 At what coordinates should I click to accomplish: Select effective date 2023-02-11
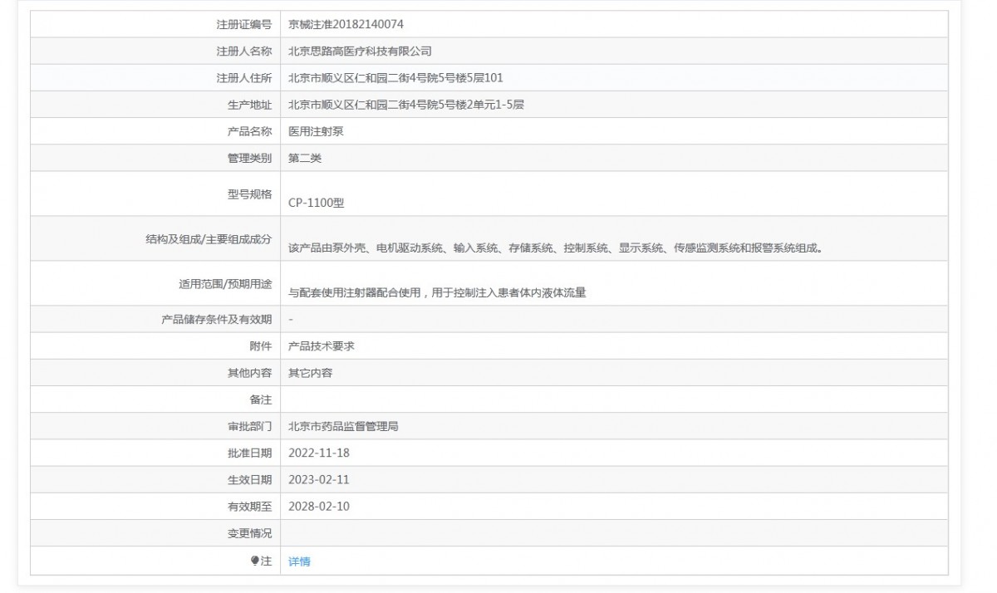[x=319, y=479]
